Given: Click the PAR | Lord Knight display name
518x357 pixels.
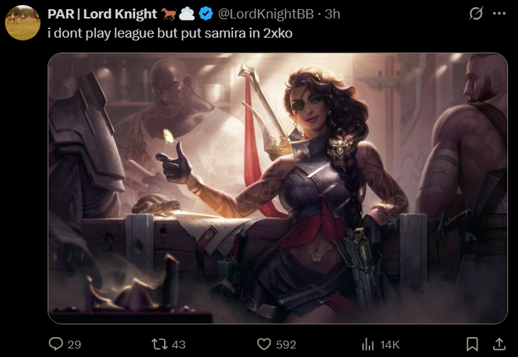Looking at the screenshot, I should (102, 14).
